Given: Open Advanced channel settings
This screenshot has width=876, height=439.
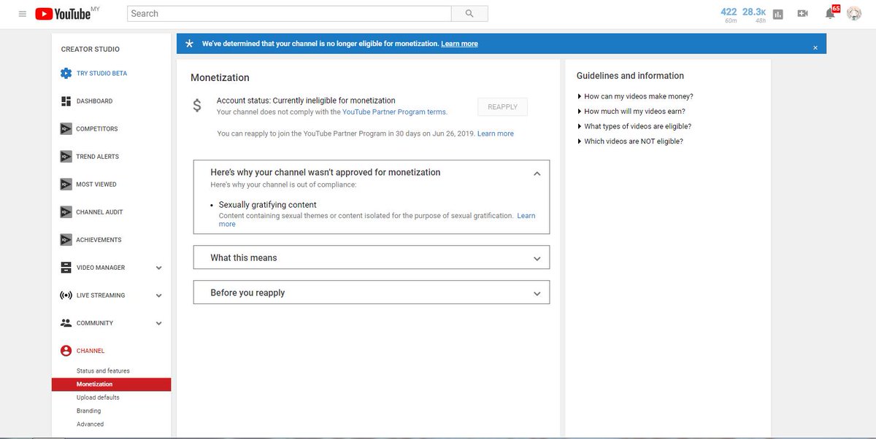Looking at the screenshot, I should coord(90,424).
